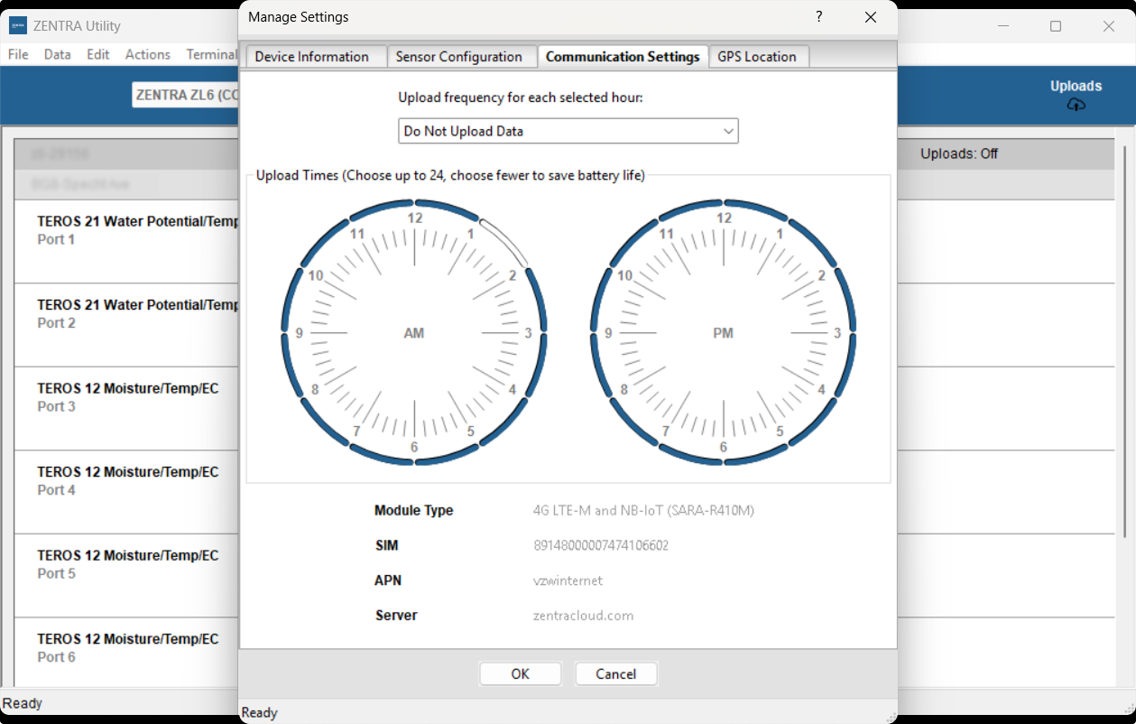The width and height of the screenshot is (1136, 724).
Task: Toggle the PM 1-to-2 upload hour segment
Action: pos(812,242)
